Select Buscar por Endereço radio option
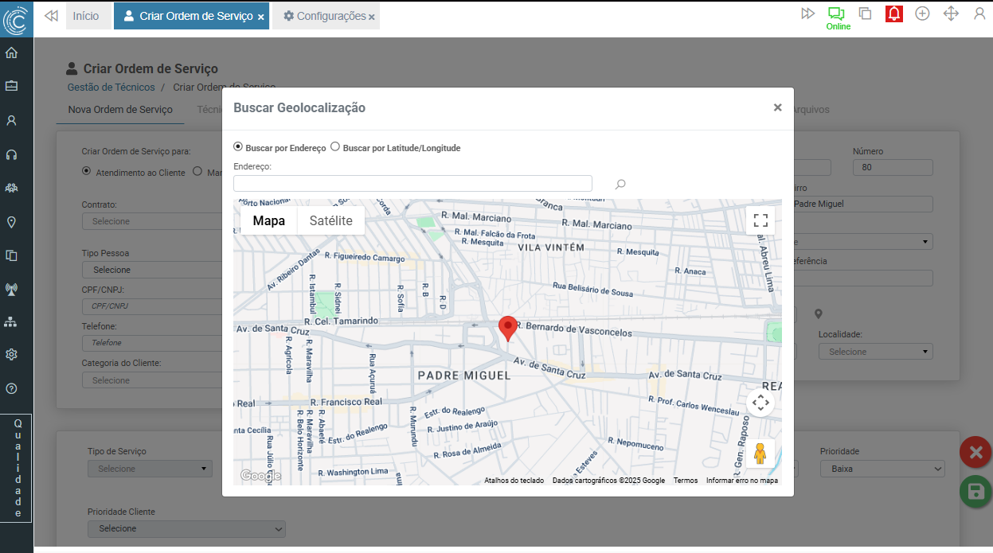The height and width of the screenshot is (553, 993). click(x=238, y=147)
